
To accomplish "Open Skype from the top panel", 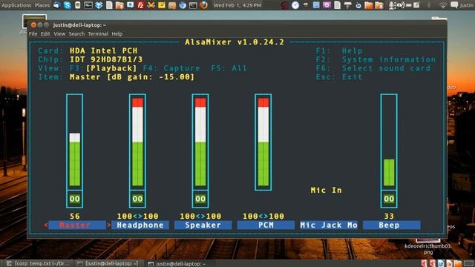I will pyautogui.click(x=68, y=5).
